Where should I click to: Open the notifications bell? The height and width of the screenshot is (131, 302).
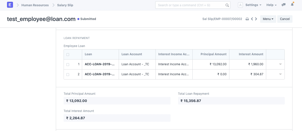coord(292,5)
